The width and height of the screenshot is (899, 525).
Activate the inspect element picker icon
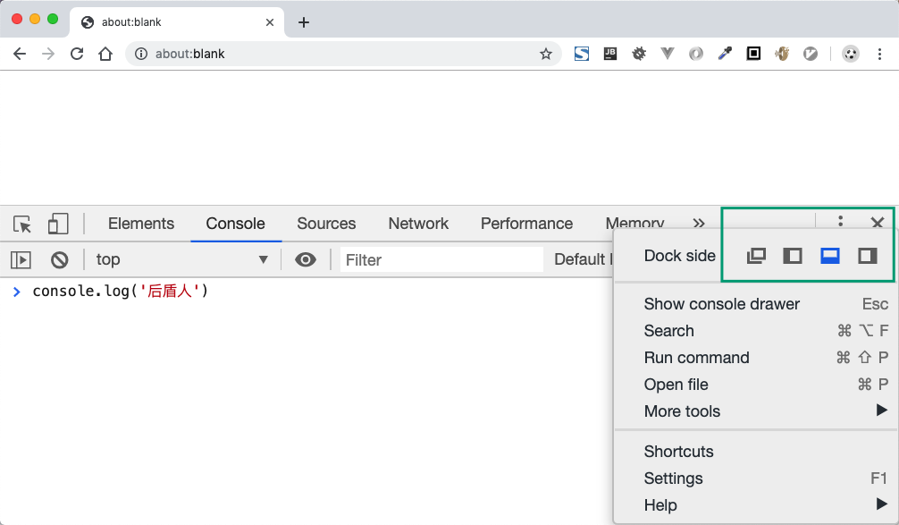tap(22, 224)
